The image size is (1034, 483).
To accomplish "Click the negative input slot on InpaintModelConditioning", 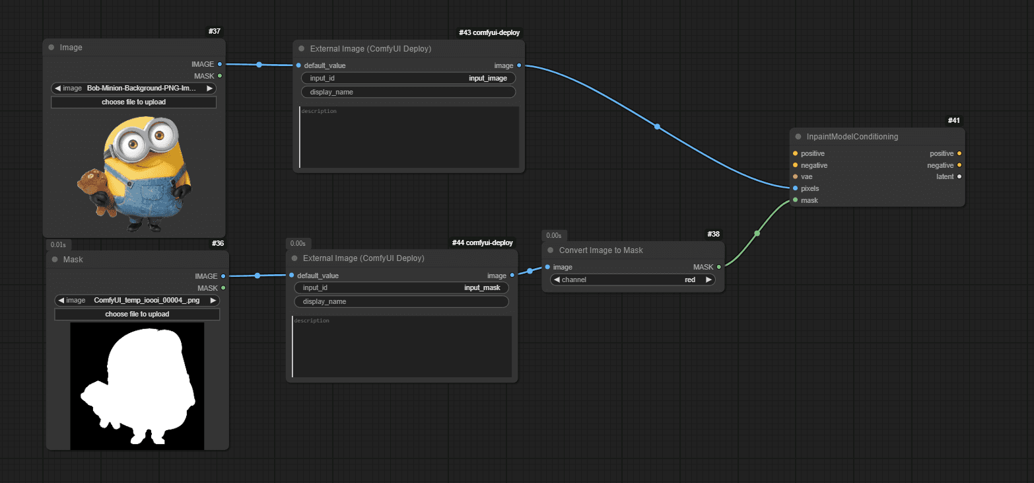I will [795, 165].
